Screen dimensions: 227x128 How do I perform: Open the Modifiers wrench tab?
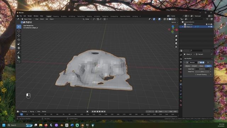click(181, 84)
